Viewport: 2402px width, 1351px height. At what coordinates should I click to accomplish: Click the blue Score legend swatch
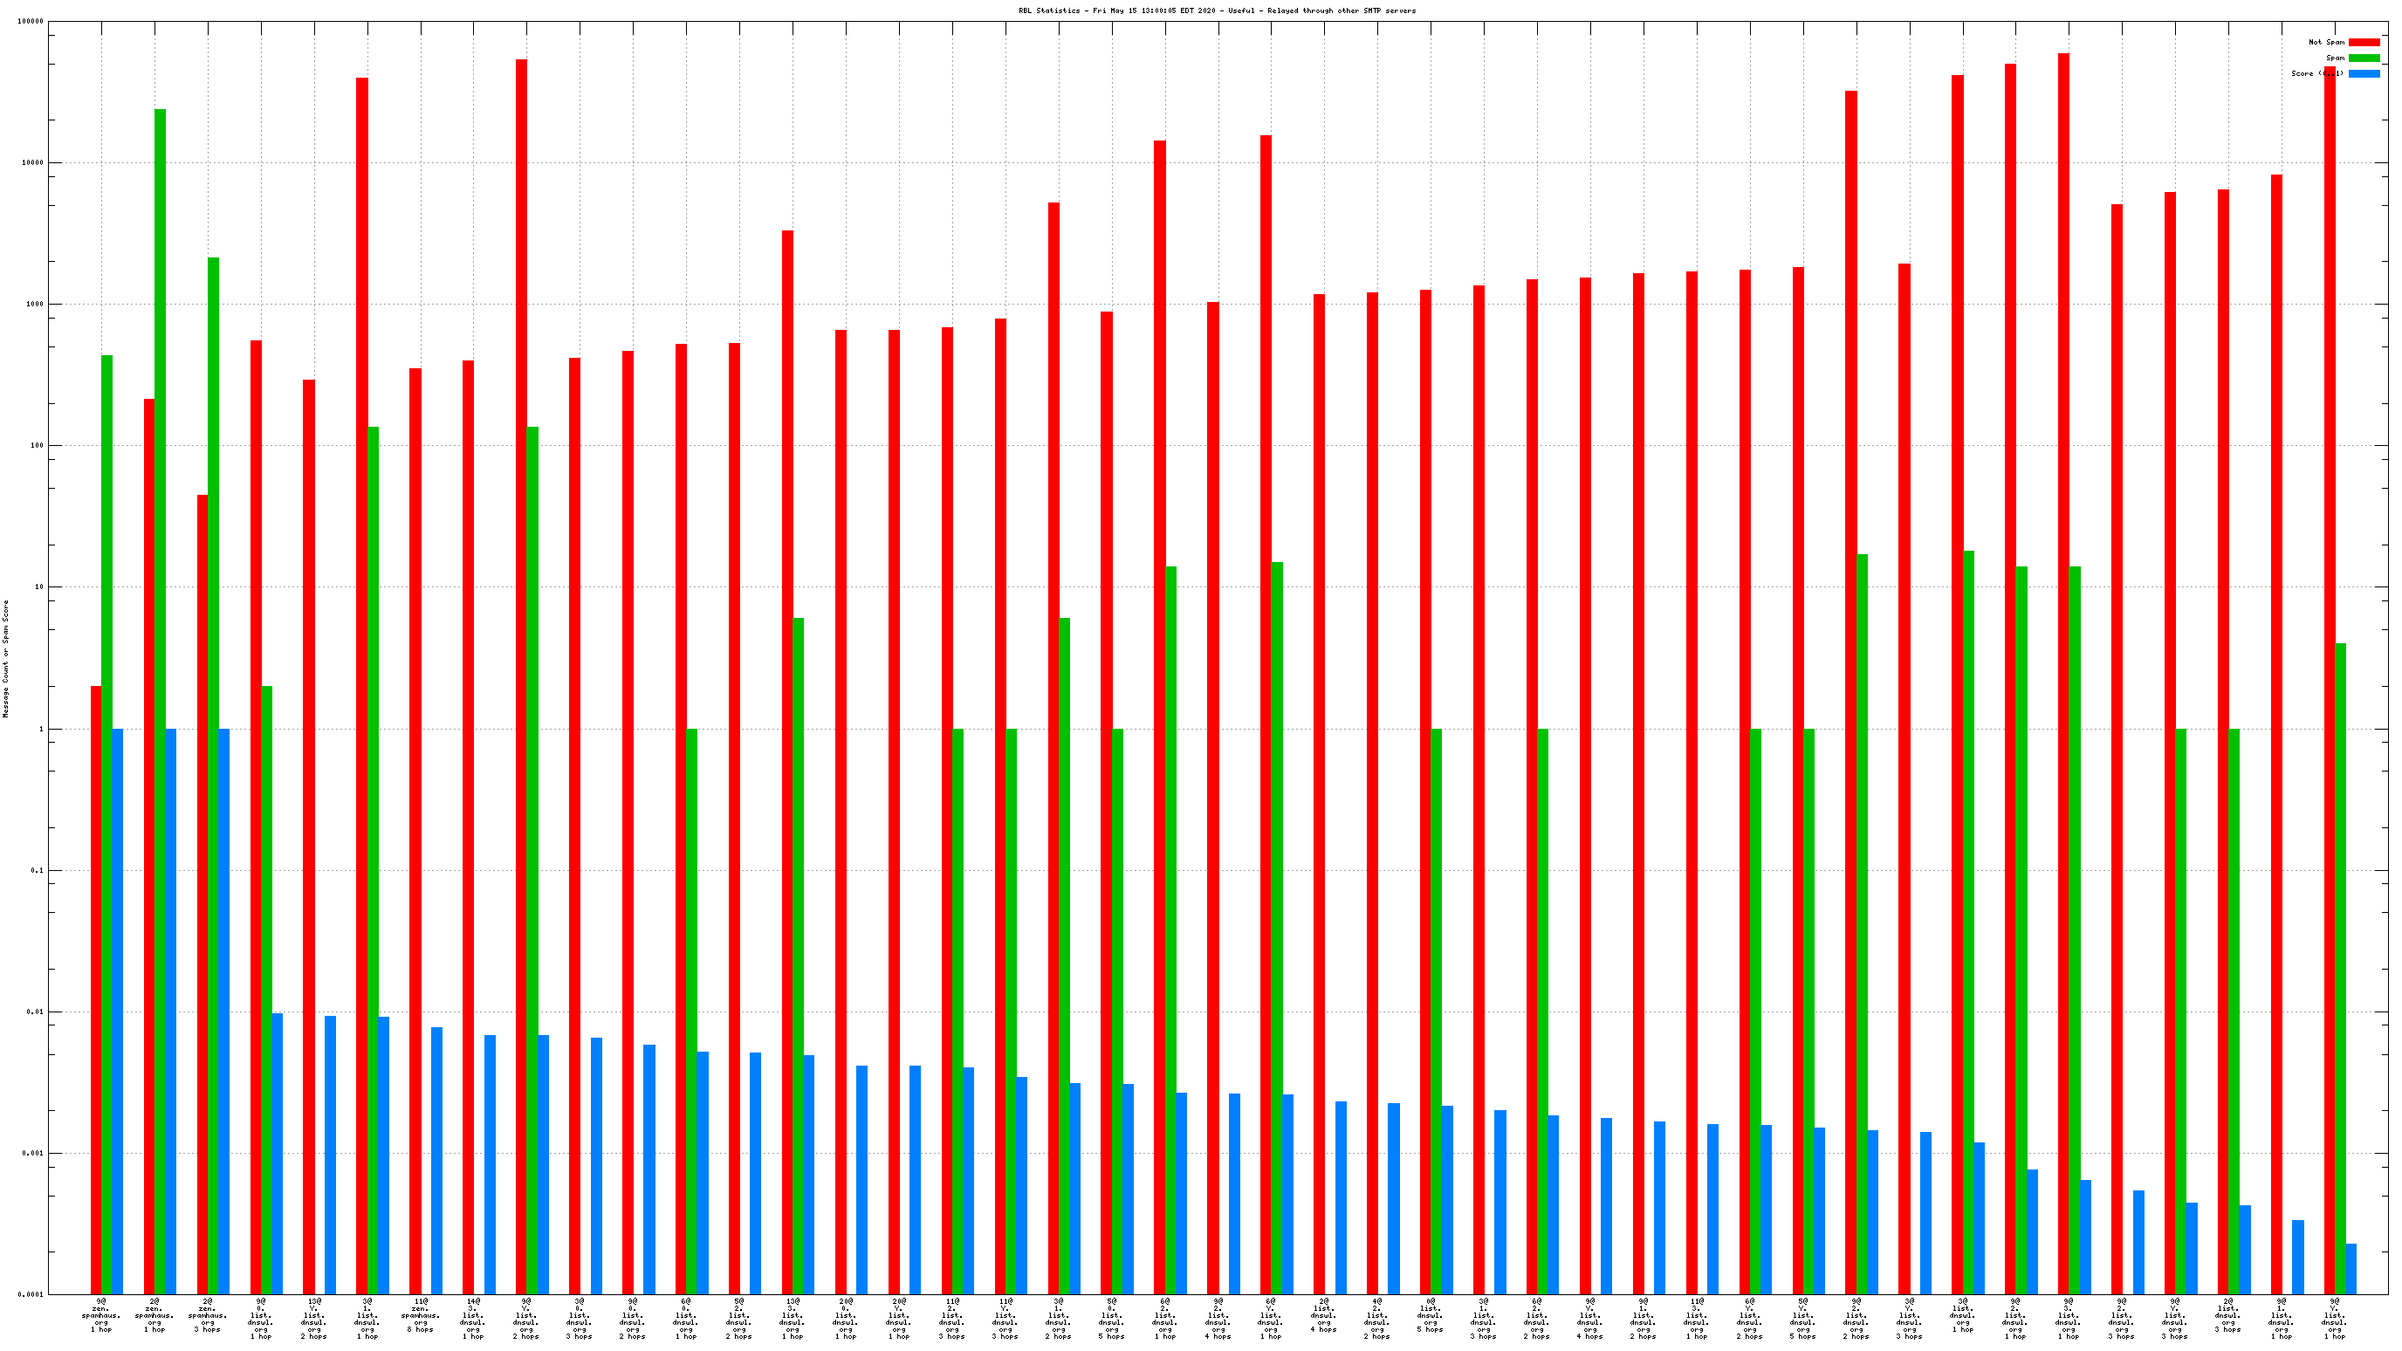[2363, 73]
